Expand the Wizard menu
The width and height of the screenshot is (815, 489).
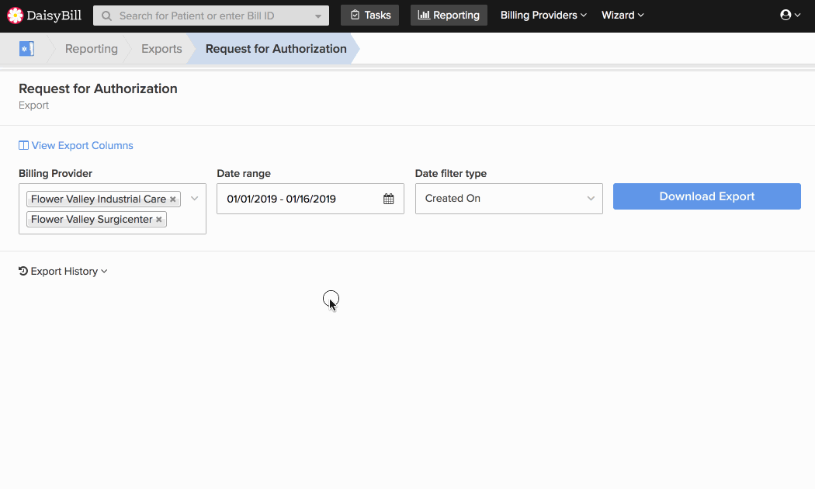(x=623, y=15)
